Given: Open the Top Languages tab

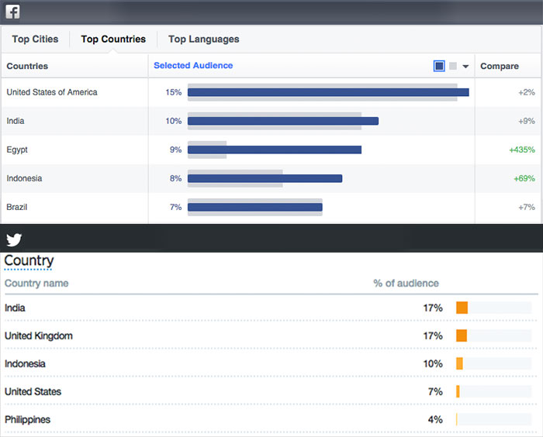Looking at the screenshot, I should (x=203, y=40).
